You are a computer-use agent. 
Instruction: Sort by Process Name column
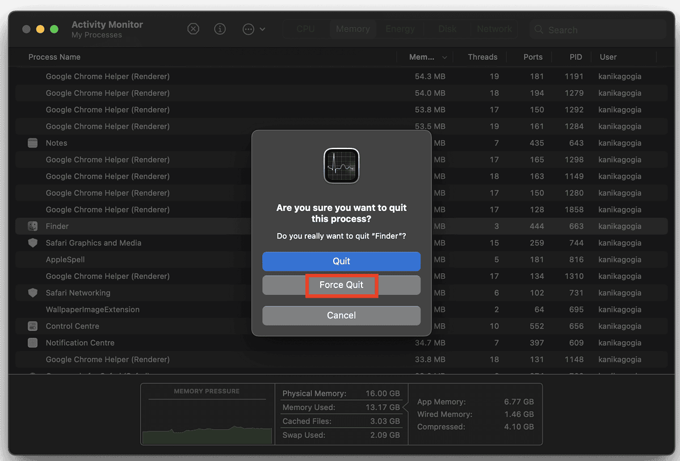pos(54,57)
